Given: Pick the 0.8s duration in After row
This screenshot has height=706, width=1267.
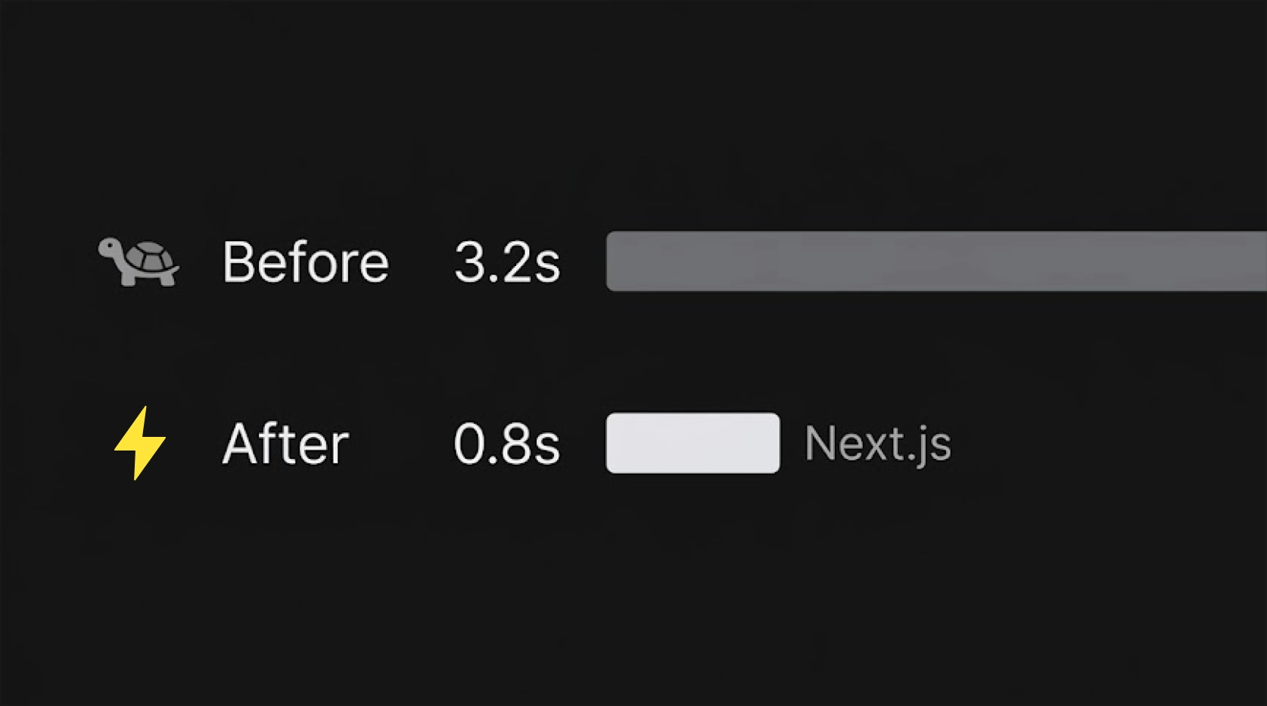Looking at the screenshot, I should point(506,444).
